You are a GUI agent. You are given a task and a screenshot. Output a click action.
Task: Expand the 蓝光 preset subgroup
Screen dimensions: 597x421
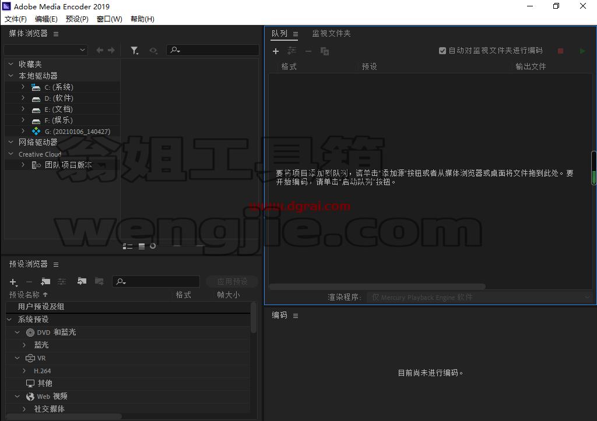24,345
